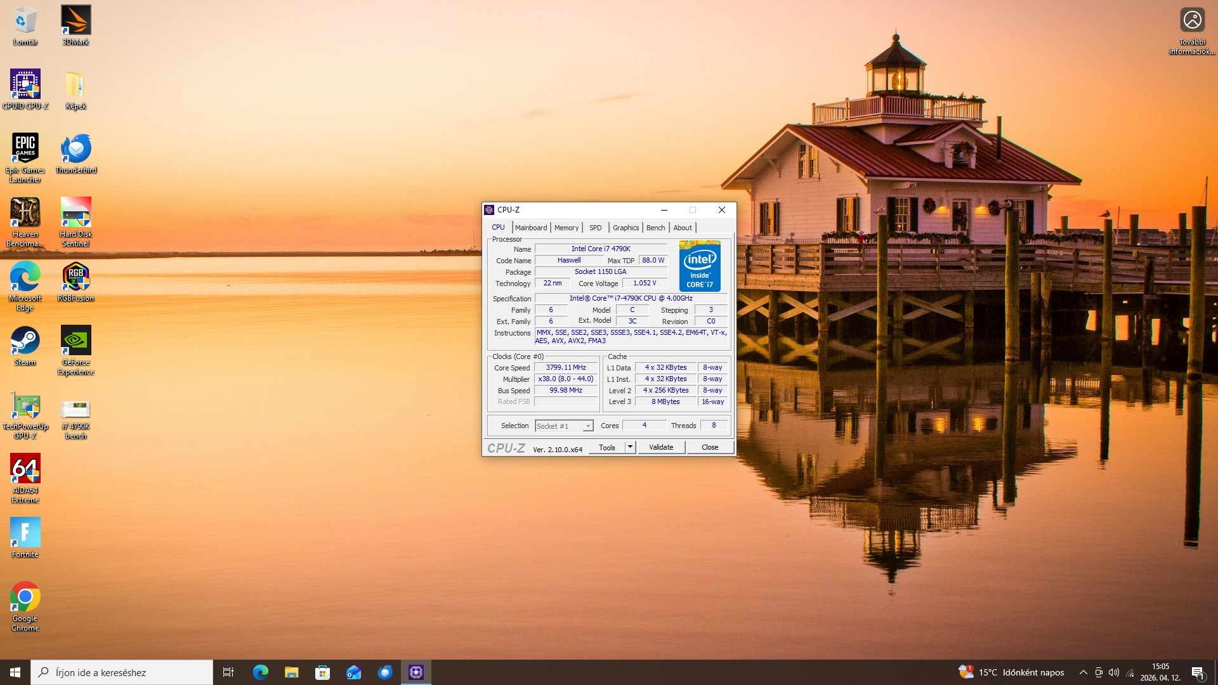
Task: Expand the Tools button dropdown arrow
Action: pyautogui.click(x=630, y=447)
